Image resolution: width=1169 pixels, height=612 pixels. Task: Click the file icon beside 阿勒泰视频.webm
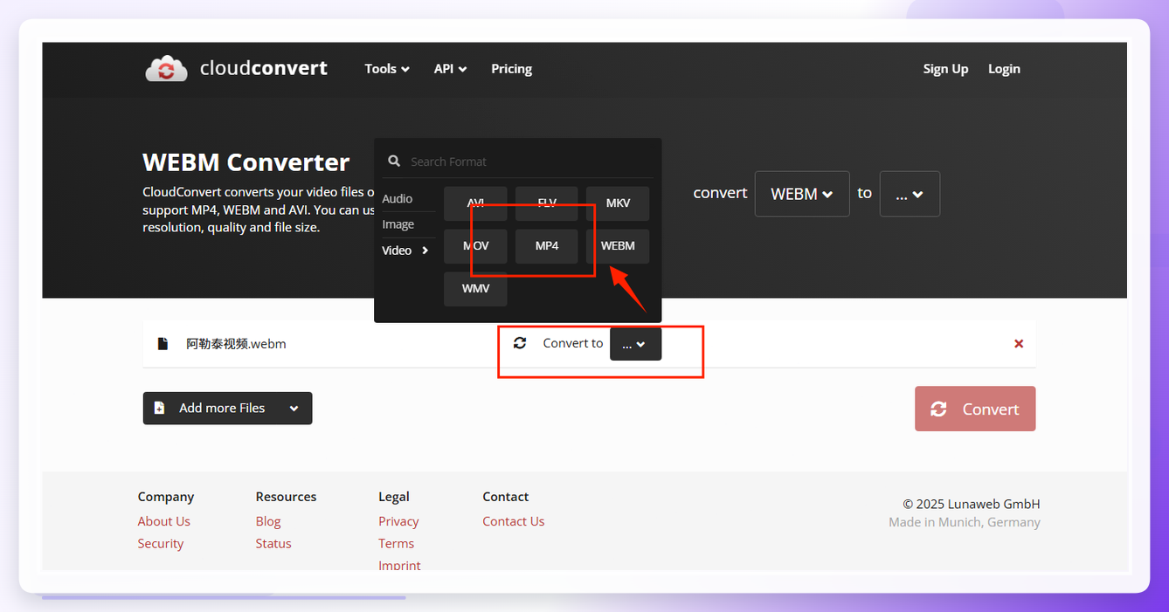pyautogui.click(x=163, y=344)
